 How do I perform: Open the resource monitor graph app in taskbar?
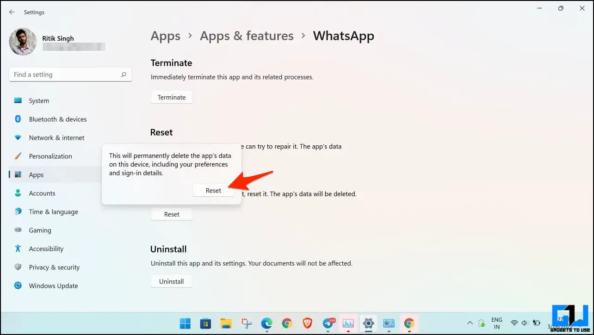click(x=348, y=323)
